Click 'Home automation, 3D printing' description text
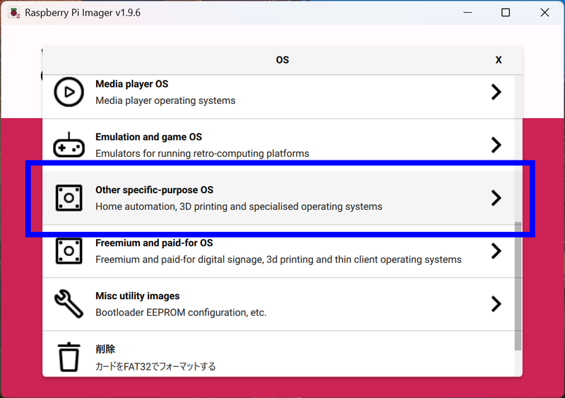Viewport: 565px width, 398px height. tap(239, 206)
